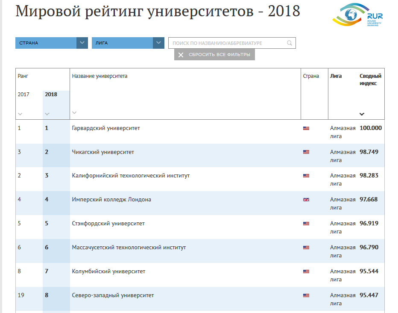Open Северо-западный университет link
398x313 pixels.
113,295
